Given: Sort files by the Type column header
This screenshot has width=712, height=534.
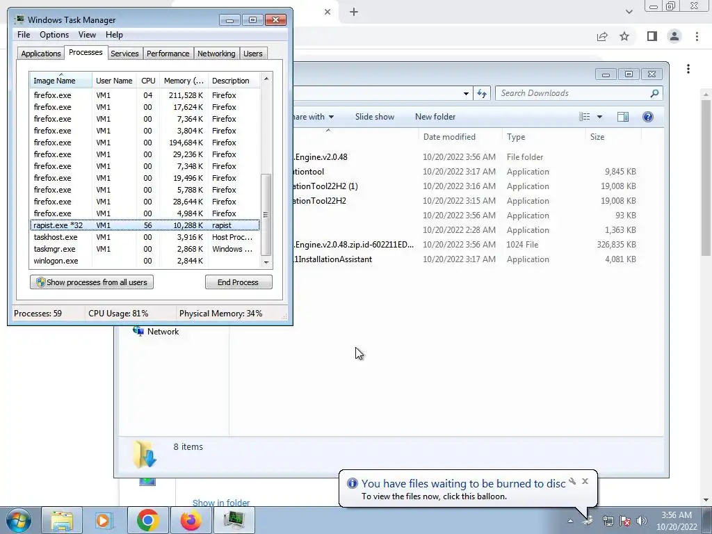Looking at the screenshot, I should tap(543, 137).
